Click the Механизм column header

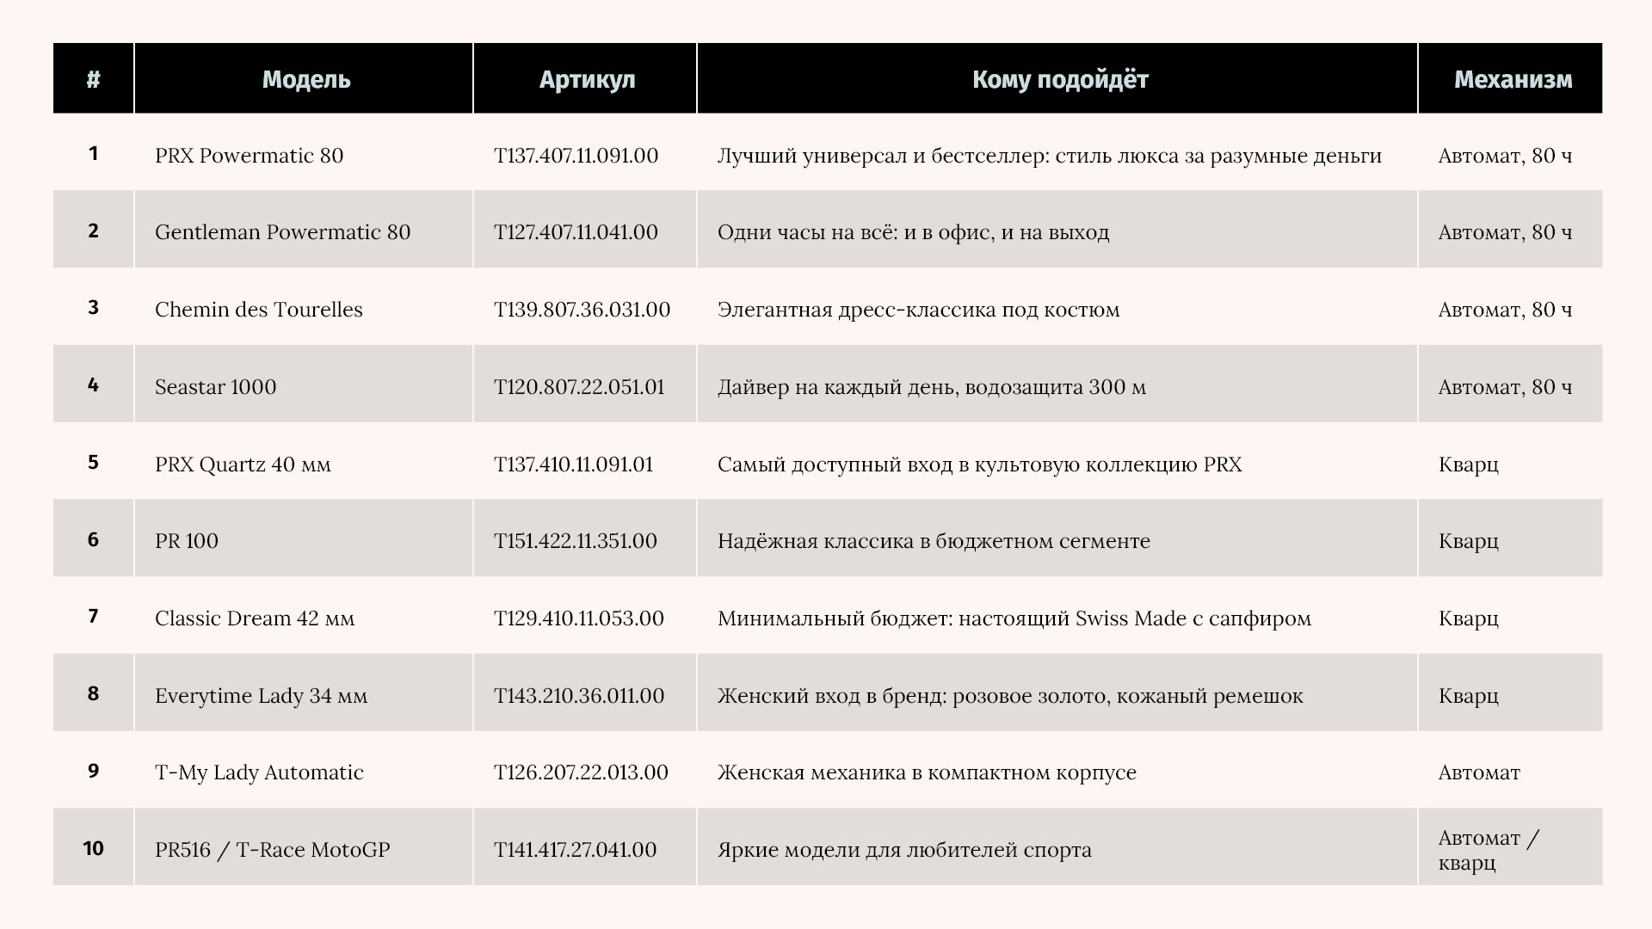(x=1511, y=78)
